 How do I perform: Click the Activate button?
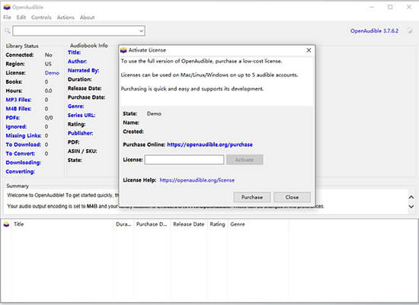click(x=245, y=160)
